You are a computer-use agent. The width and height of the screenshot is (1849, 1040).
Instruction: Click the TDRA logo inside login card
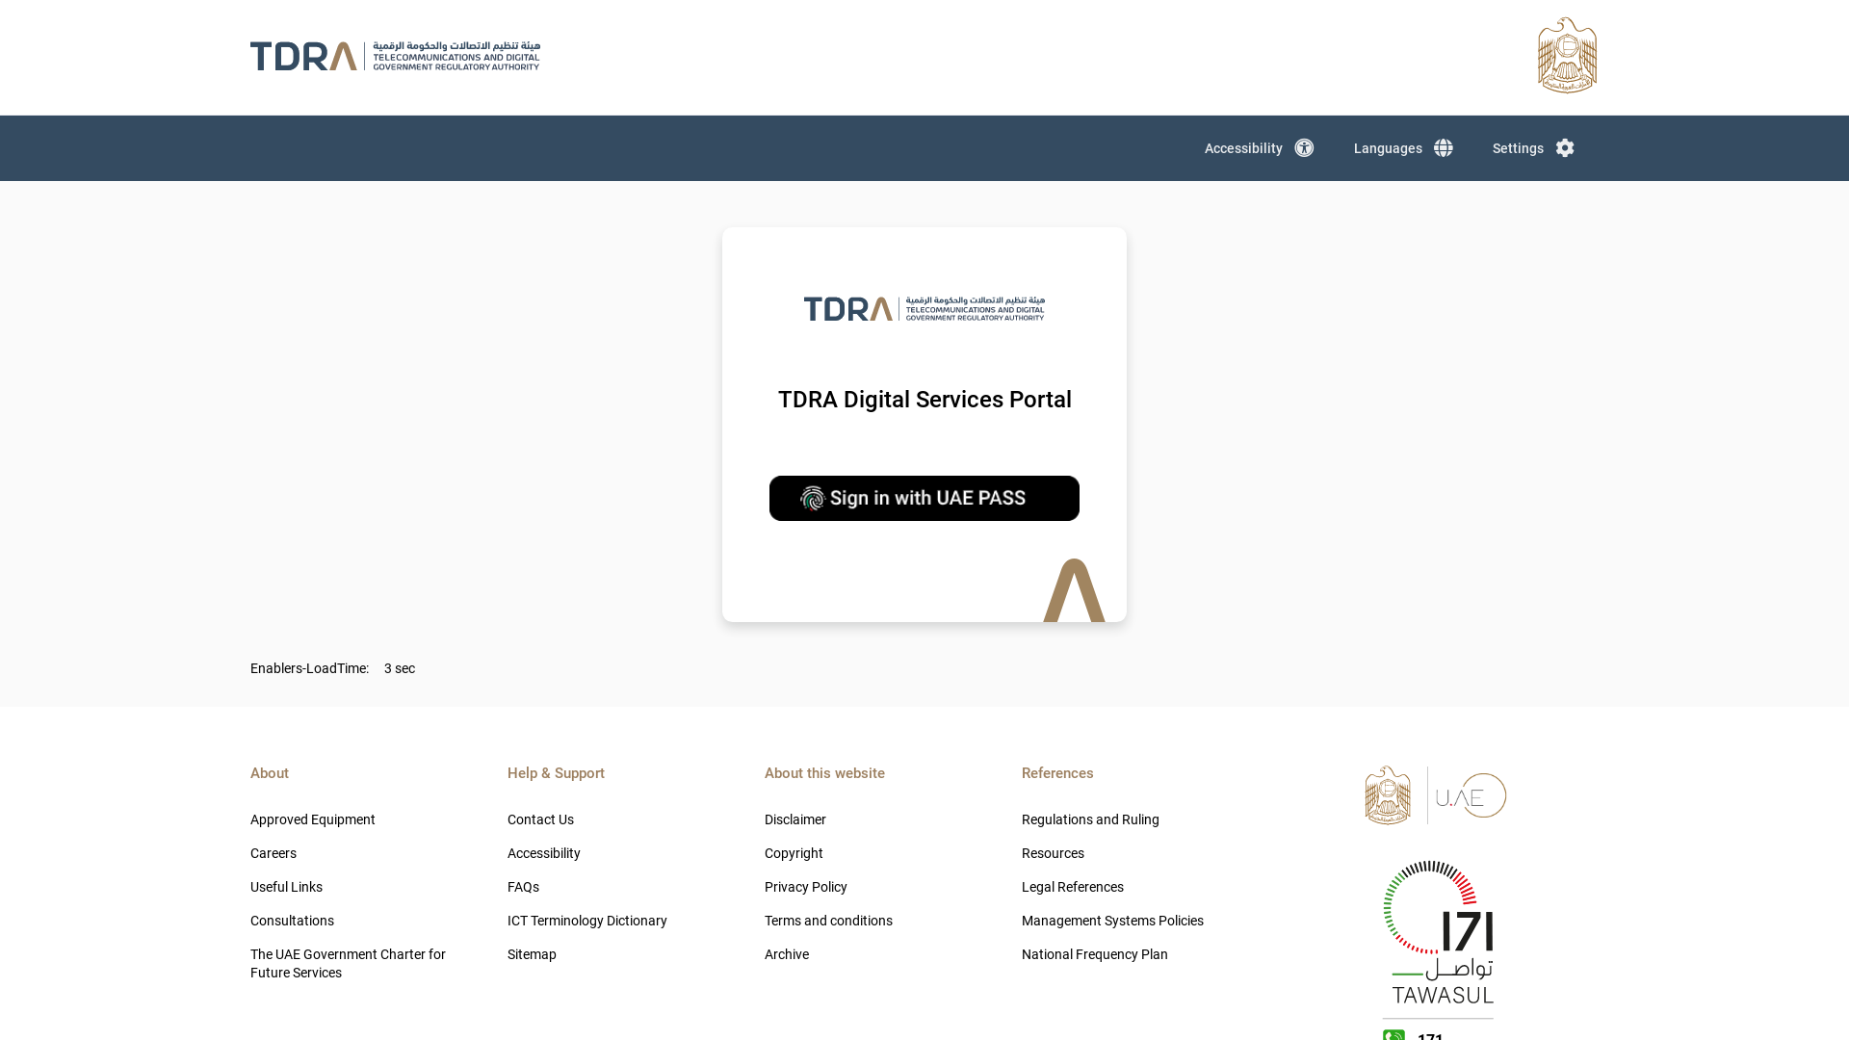point(924,308)
